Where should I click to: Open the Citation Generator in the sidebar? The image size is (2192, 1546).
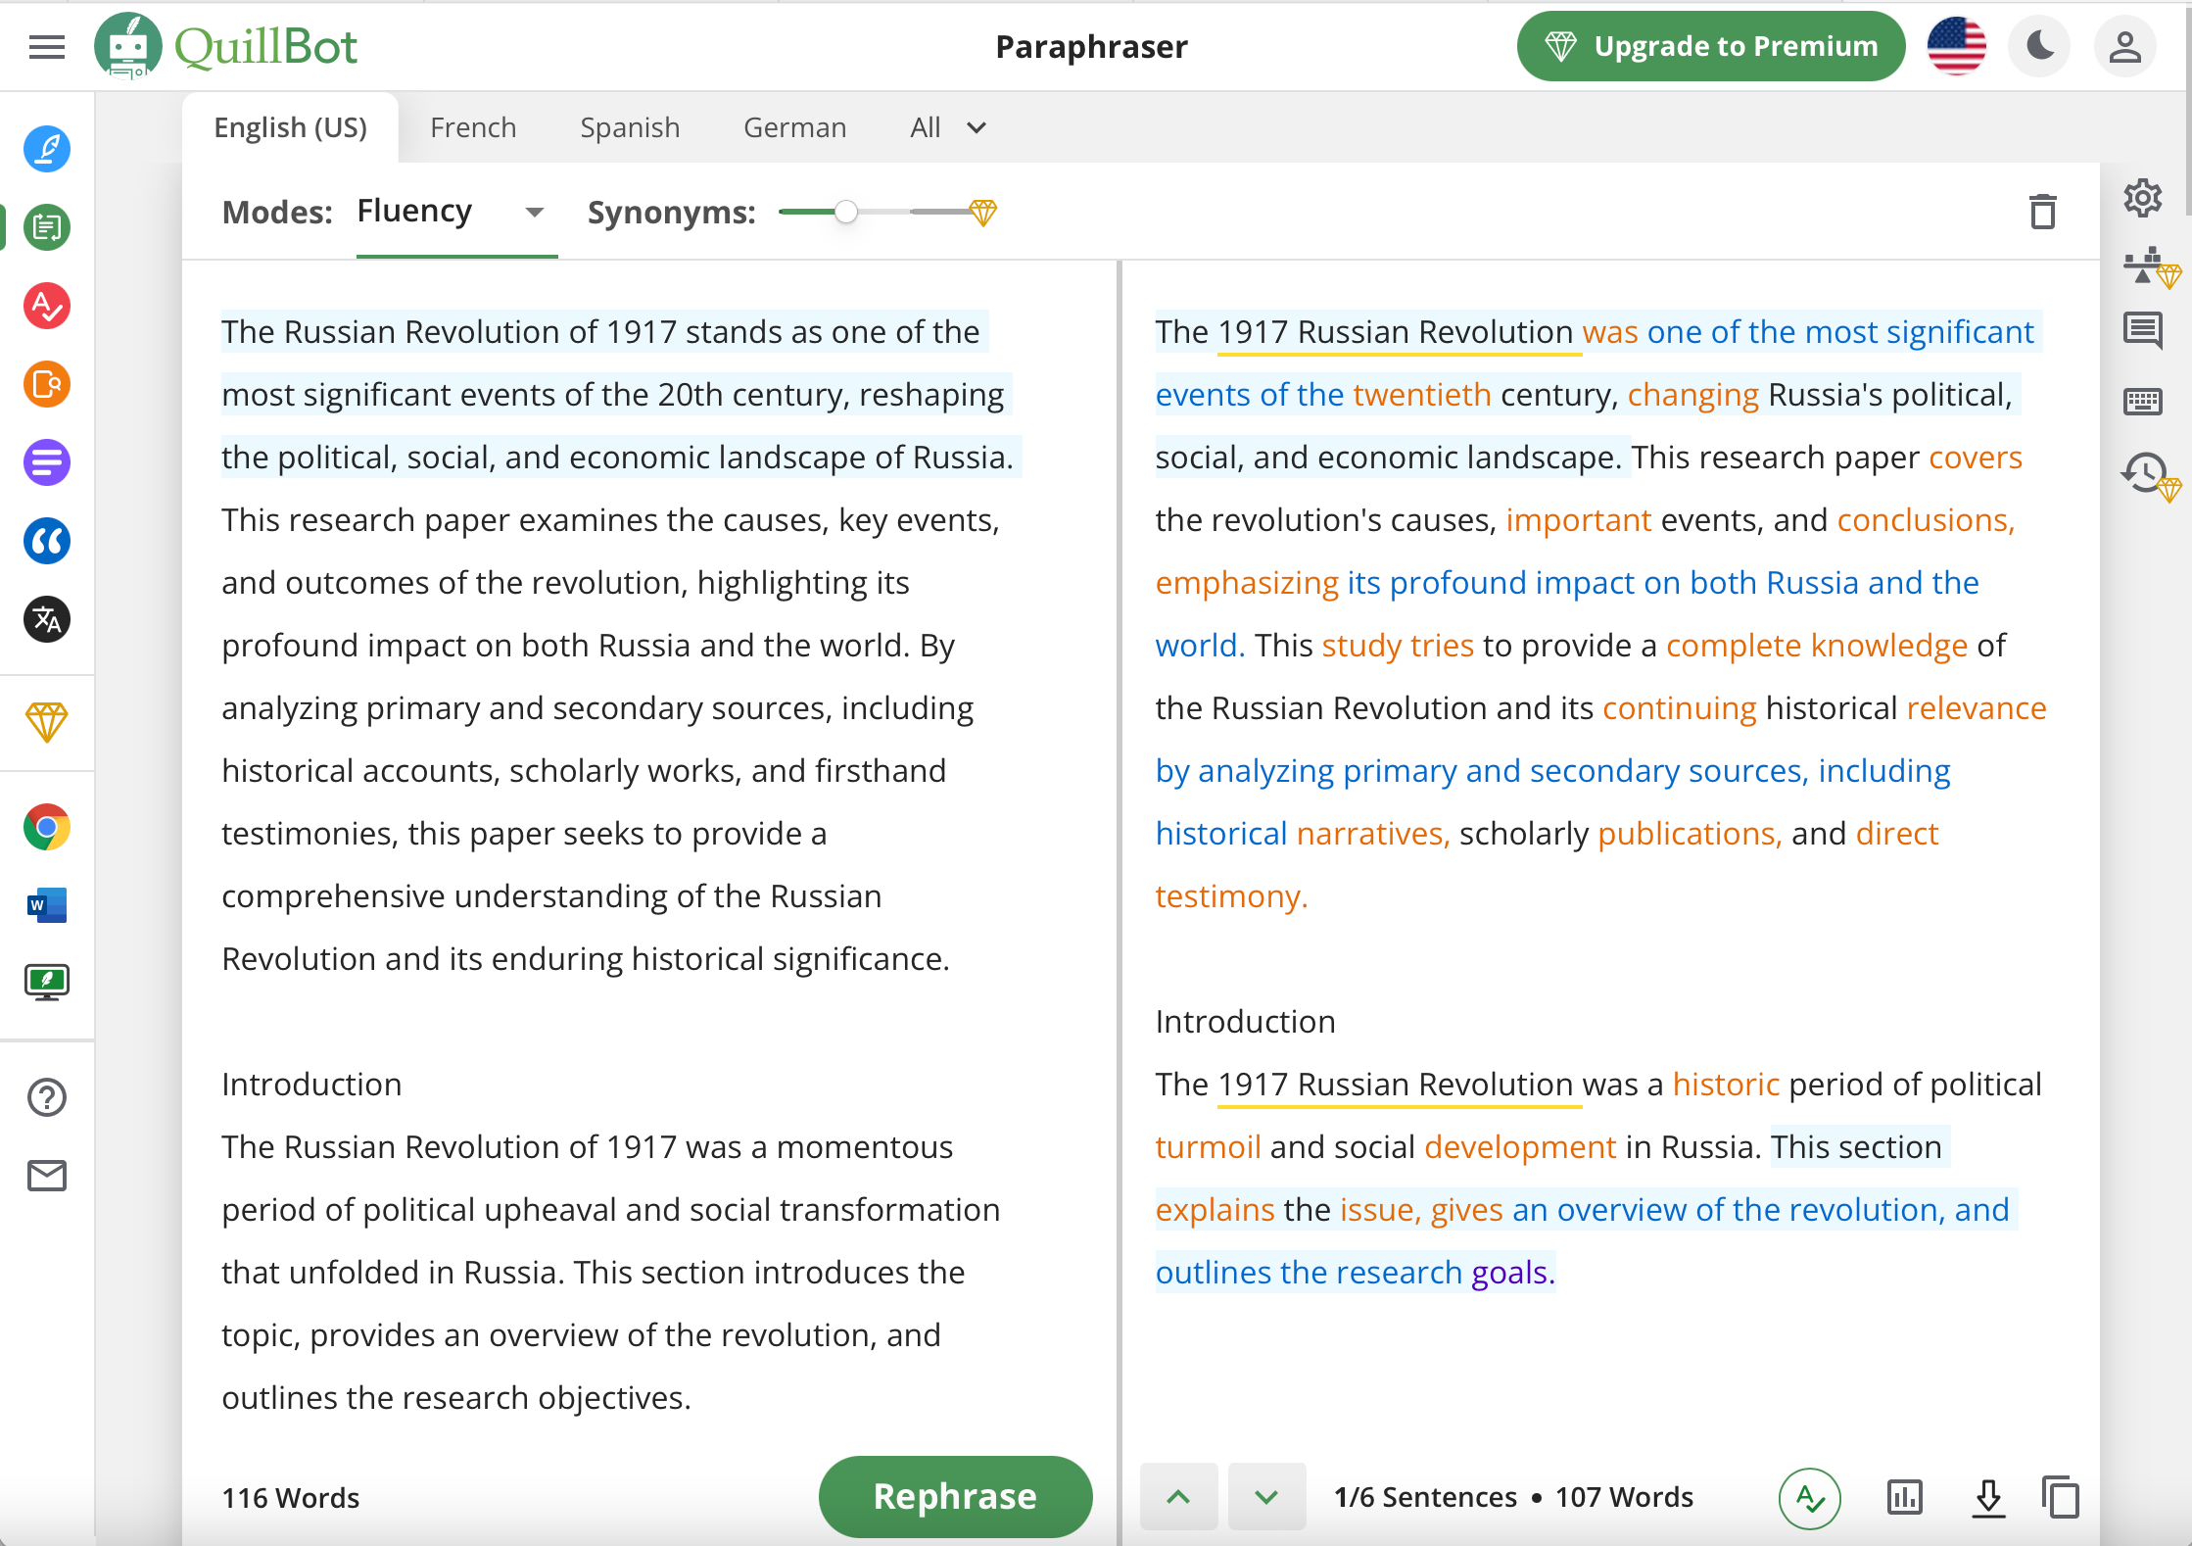coord(47,541)
